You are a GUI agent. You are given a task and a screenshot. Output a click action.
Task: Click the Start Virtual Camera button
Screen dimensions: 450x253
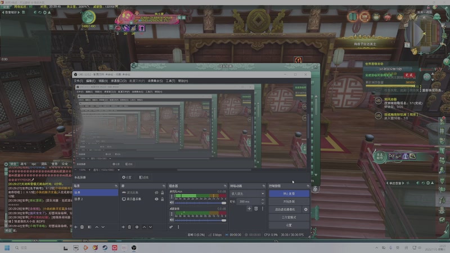pos(285,209)
